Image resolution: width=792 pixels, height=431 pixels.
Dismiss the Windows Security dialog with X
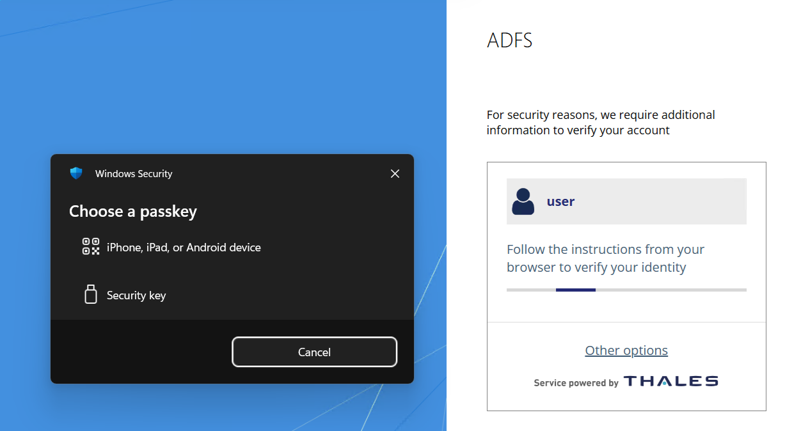click(395, 173)
